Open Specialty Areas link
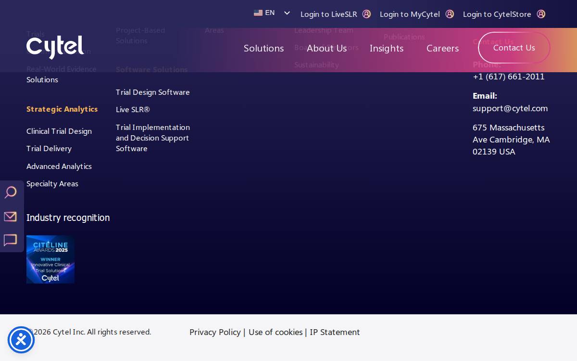This screenshot has width=577, height=361. coord(52,183)
